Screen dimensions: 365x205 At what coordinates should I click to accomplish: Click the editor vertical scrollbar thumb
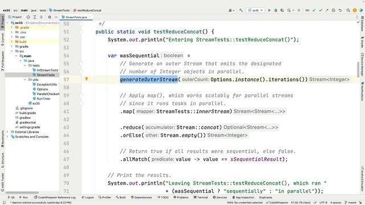358,69
